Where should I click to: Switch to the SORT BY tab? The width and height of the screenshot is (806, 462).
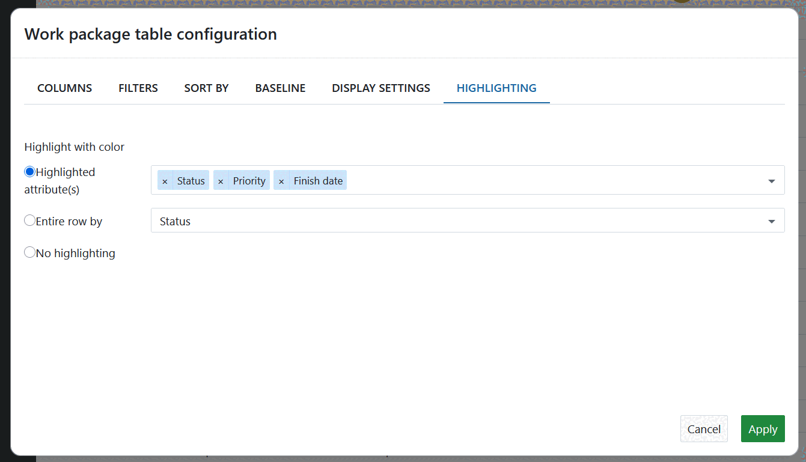click(x=206, y=88)
